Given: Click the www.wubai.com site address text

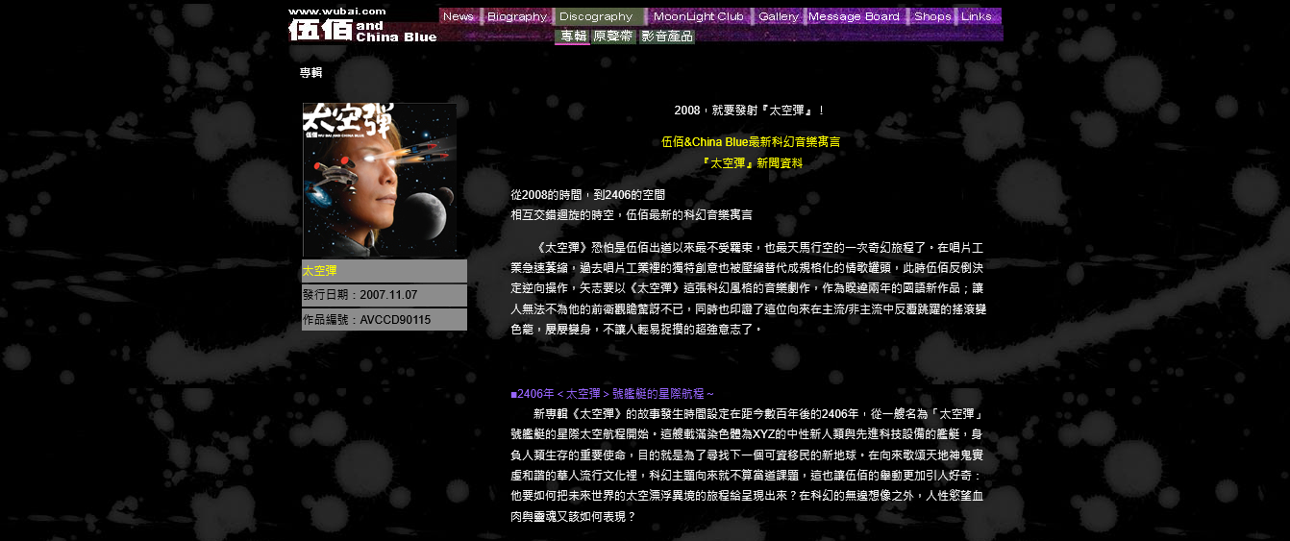Looking at the screenshot, I should click(x=337, y=11).
